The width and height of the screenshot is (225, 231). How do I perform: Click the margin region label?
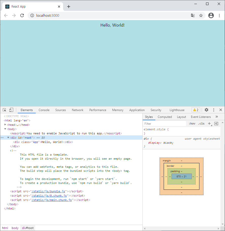pos(167,161)
